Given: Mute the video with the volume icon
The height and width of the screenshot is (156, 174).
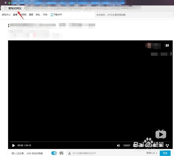Looking at the screenshot, I should (x=118, y=146).
